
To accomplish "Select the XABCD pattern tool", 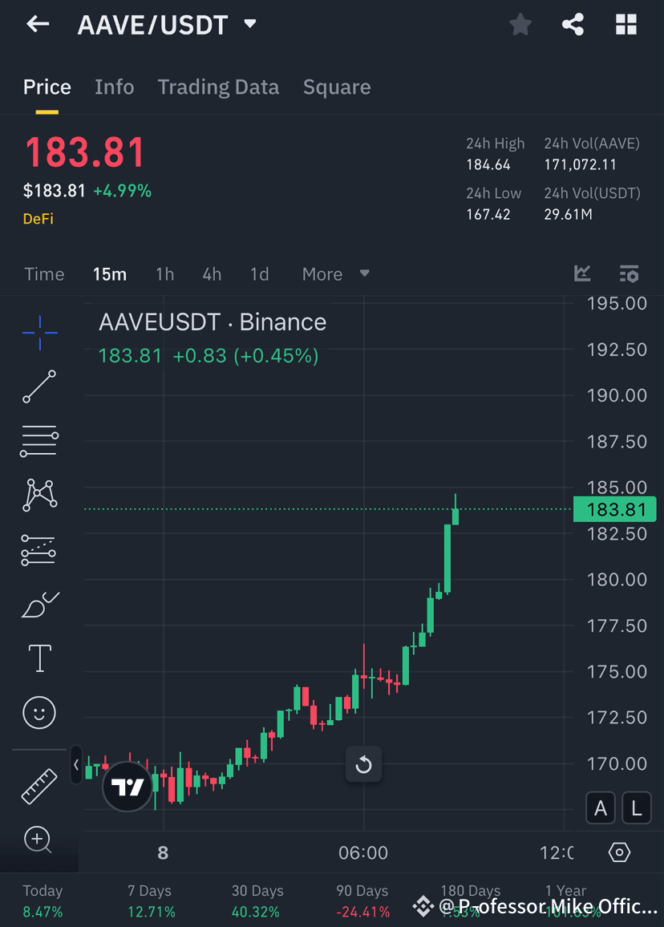I will 38,496.
